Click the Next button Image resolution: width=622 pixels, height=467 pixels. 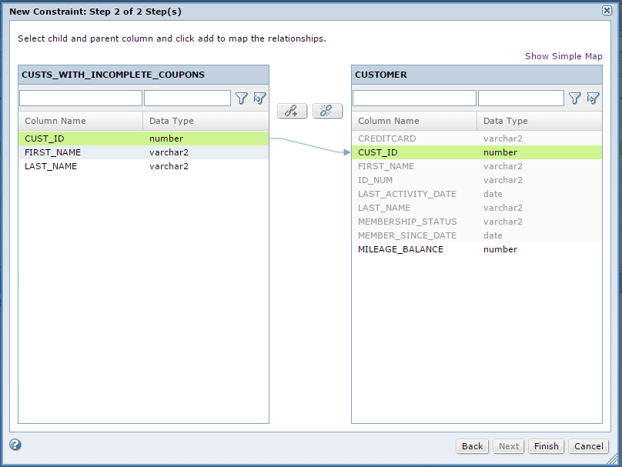pyautogui.click(x=509, y=446)
